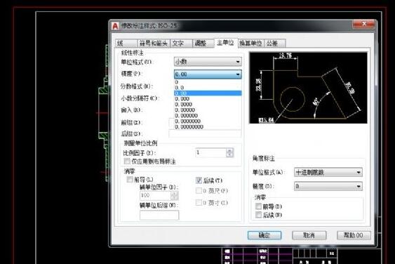Open angular 单位格式 十进制度数 dropdown

point(328,173)
